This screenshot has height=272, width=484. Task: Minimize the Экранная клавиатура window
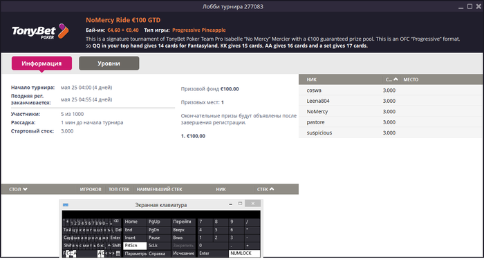pyautogui.click(x=230, y=204)
